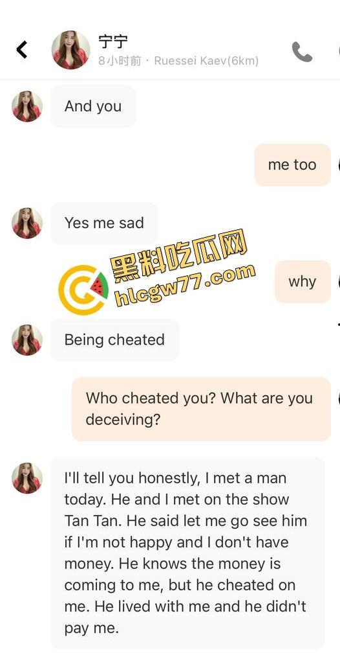340x655 pixels.
Task: Select the 'And you' message bubble
Action: click(93, 106)
